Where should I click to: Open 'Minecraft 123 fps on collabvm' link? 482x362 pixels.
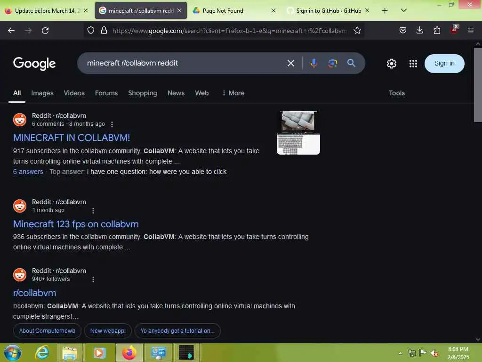76,224
